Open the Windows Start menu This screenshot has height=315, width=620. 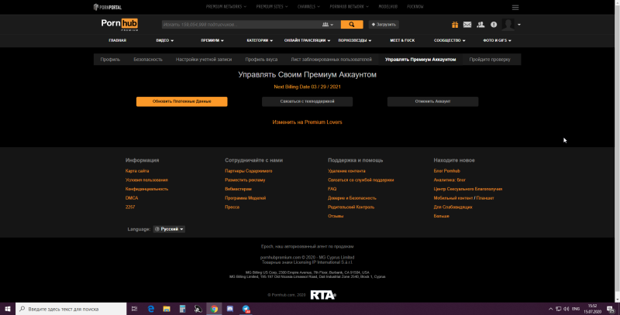click(8, 308)
